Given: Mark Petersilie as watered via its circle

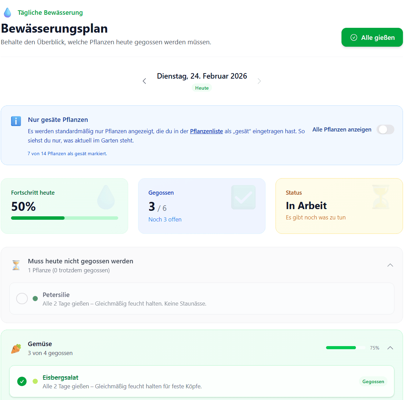Looking at the screenshot, I should coord(22,298).
